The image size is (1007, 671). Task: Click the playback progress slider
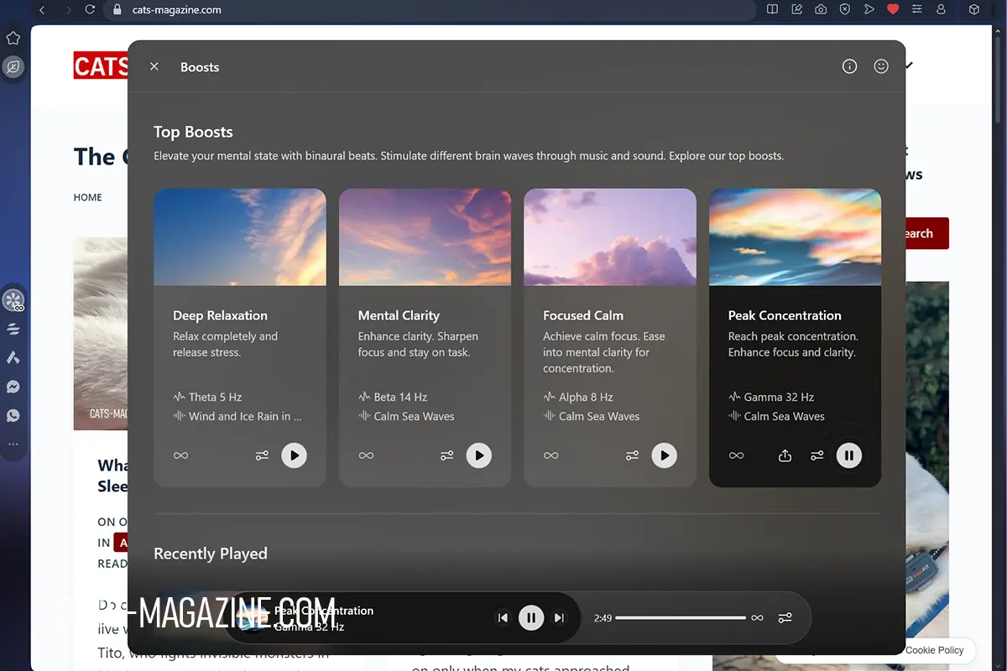point(680,618)
